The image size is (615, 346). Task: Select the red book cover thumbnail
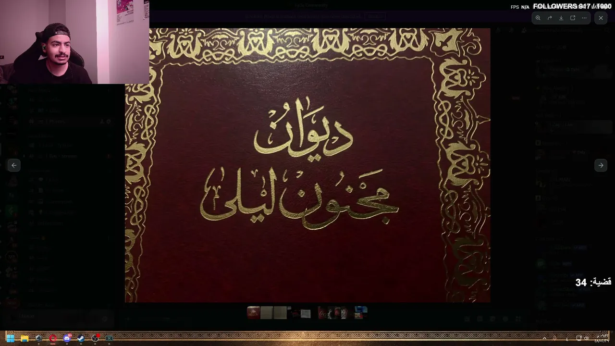tap(253, 313)
